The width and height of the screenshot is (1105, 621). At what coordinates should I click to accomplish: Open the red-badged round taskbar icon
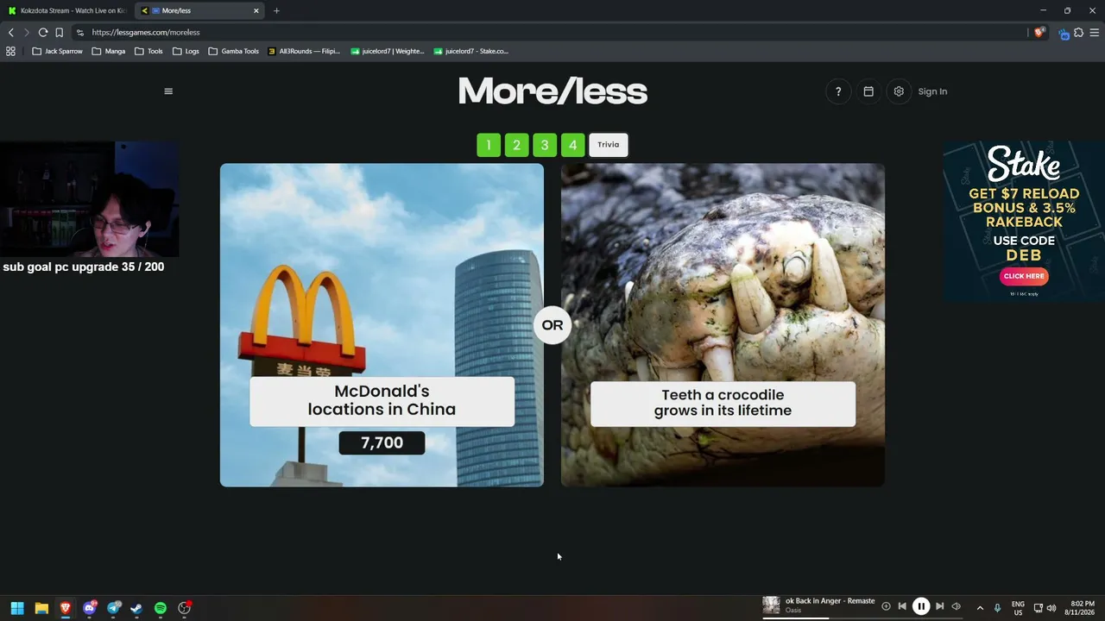(184, 608)
